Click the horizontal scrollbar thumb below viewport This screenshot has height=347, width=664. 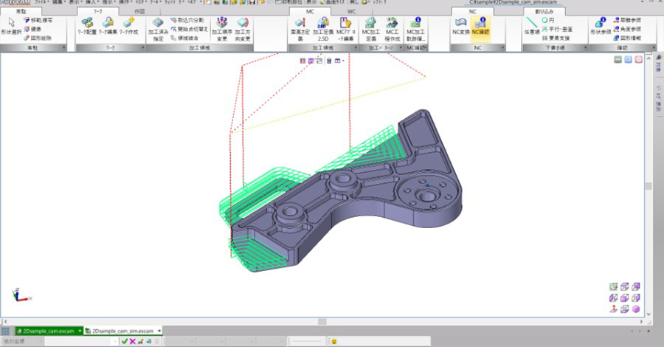tap(322, 322)
